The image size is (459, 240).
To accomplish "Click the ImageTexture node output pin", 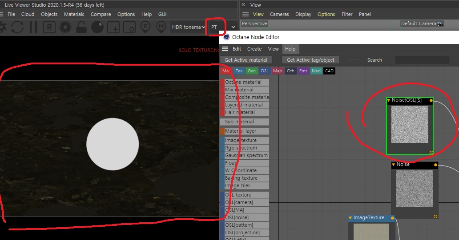I will (393, 218).
